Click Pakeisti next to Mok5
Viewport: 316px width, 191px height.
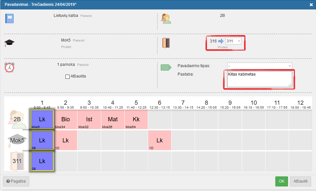coord(79,40)
